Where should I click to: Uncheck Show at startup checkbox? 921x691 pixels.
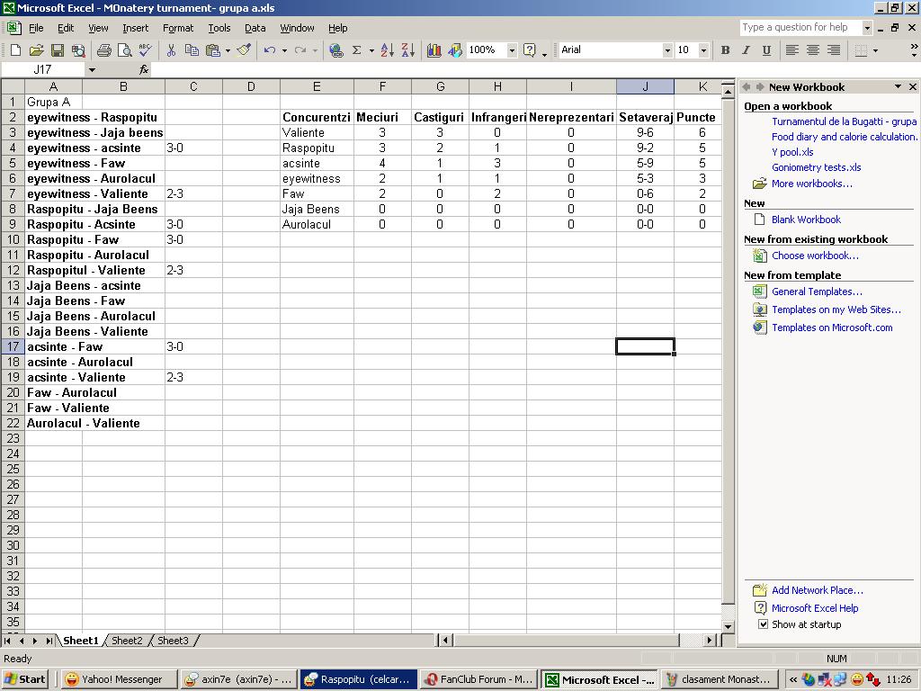pyautogui.click(x=763, y=624)
